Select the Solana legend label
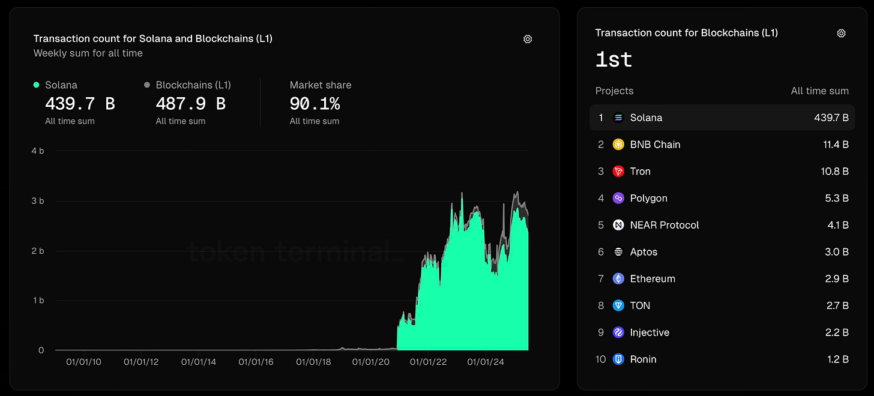 coord(61,85)
